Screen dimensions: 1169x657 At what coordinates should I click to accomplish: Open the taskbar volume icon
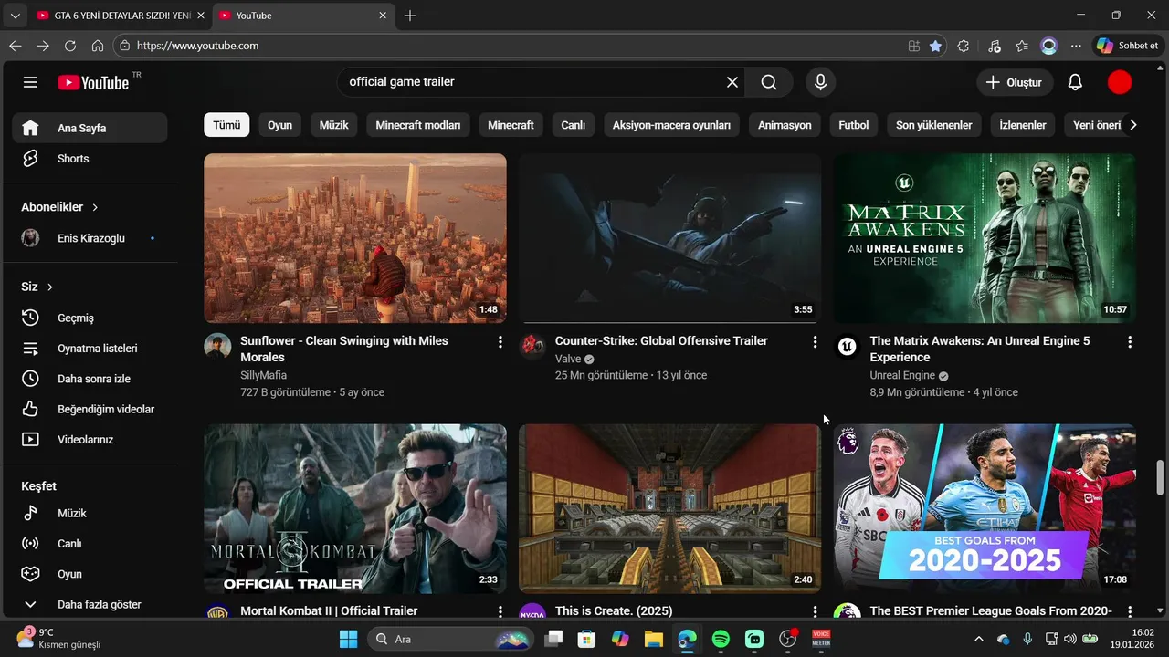coord(1069,639)
